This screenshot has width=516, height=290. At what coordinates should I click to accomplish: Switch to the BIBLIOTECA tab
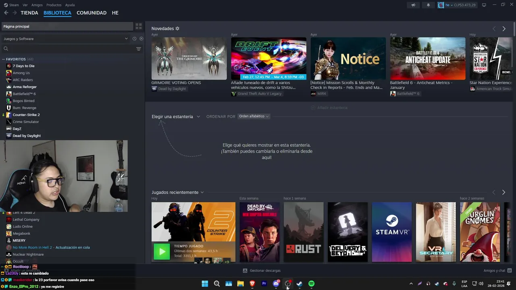pyautogui.click(x=57, y=13)
